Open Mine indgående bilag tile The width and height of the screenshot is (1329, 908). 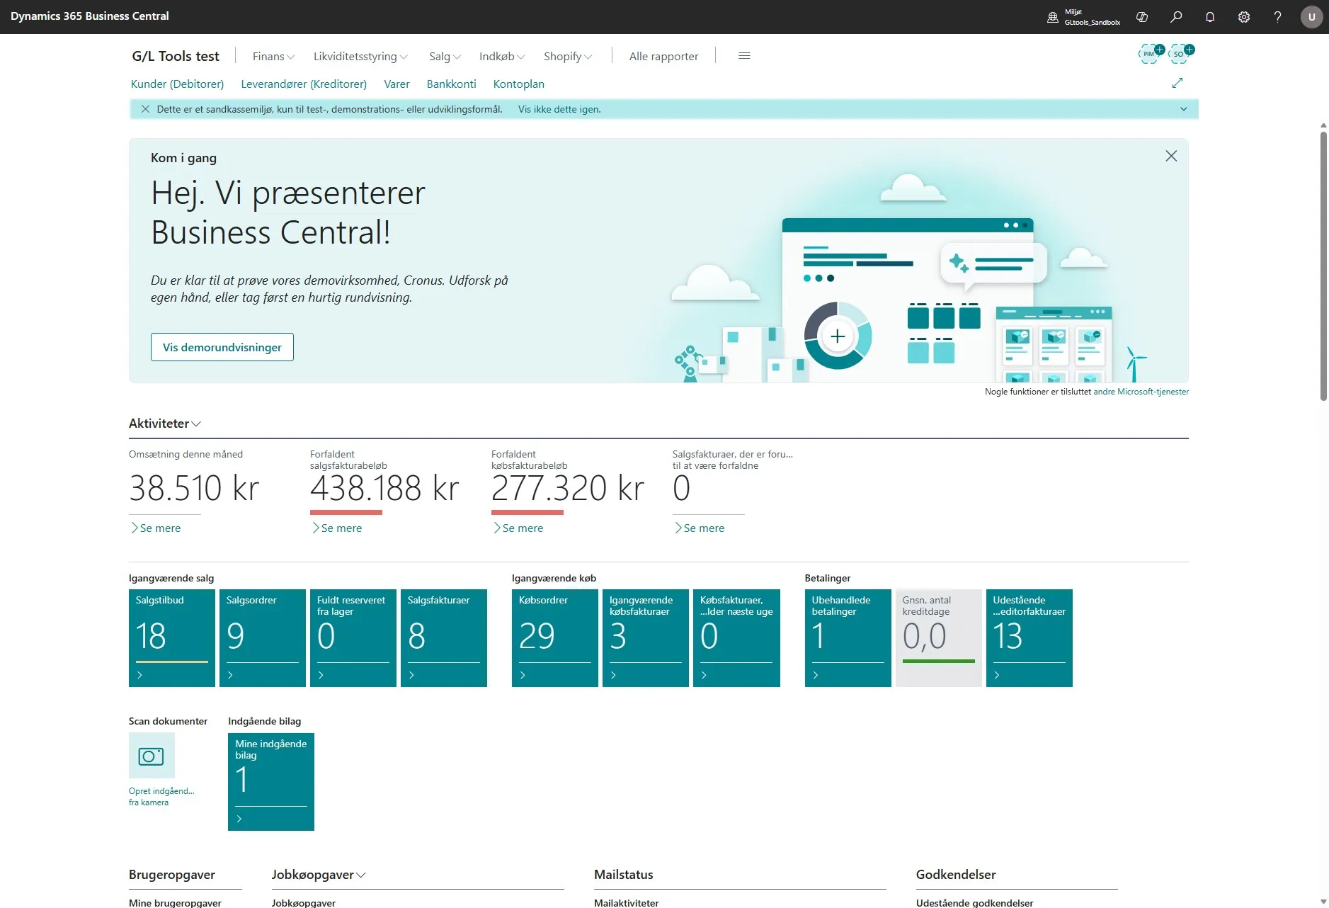pos(271,782)
